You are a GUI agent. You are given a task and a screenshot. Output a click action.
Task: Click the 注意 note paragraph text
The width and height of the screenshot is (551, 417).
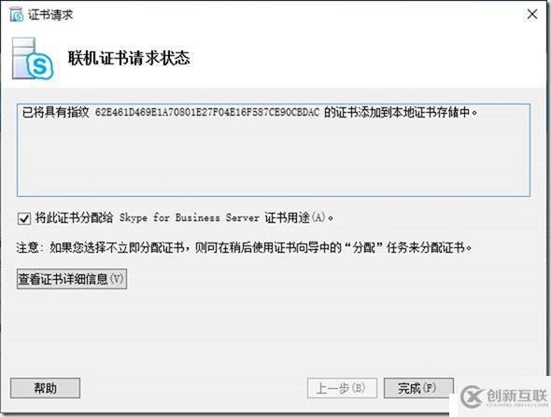[245, 248]
